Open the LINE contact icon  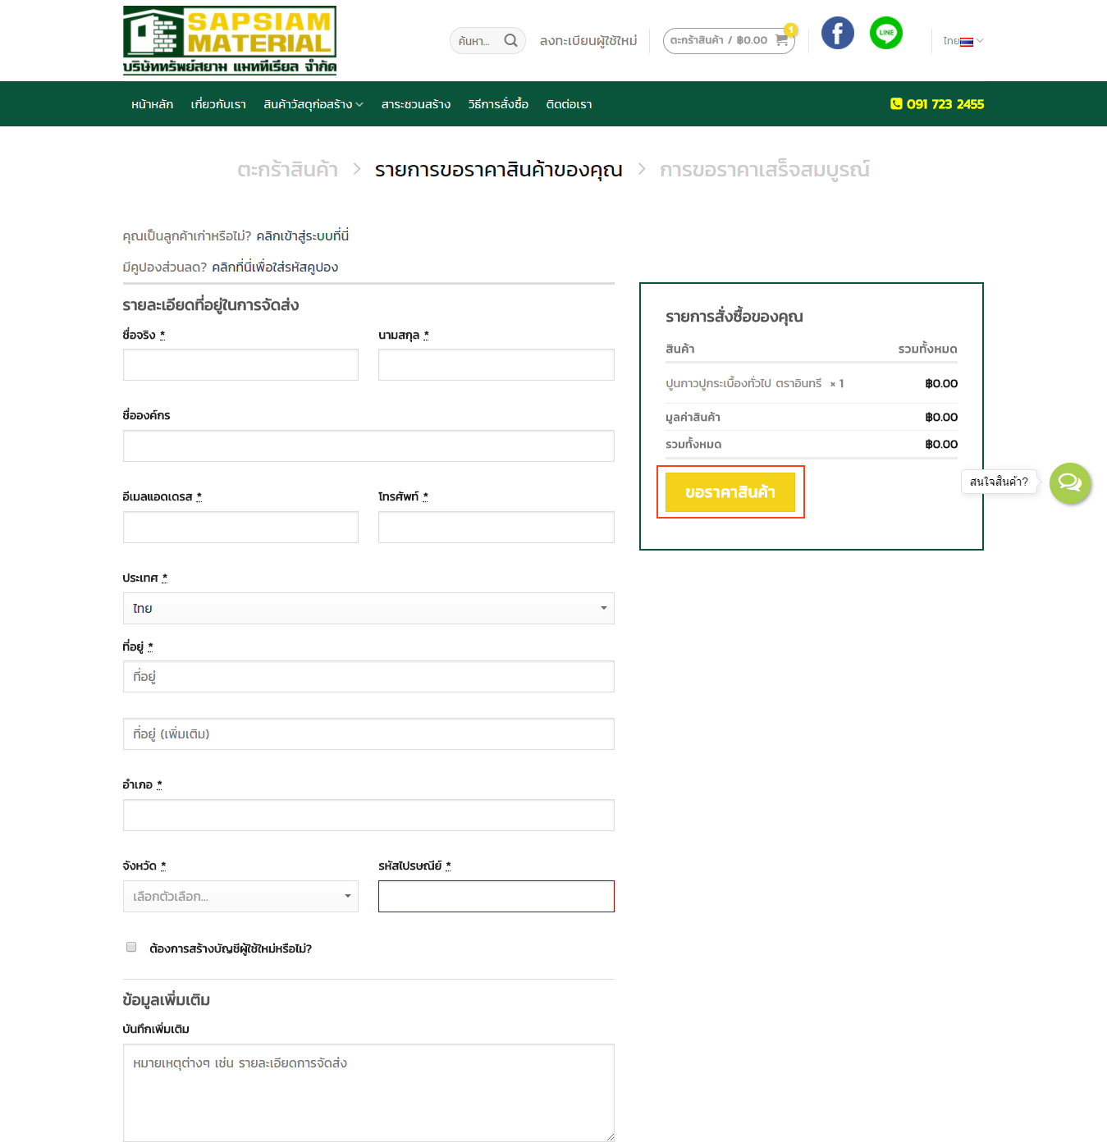885,33
